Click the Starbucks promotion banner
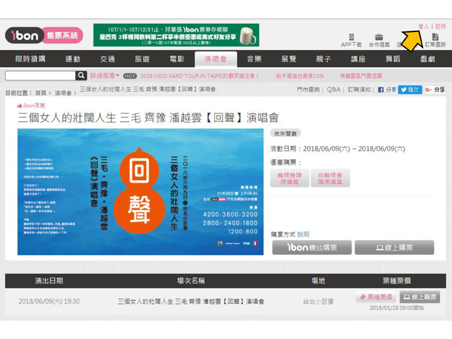The height and width of the screenshot is (339, 452). tap(176, 35)
